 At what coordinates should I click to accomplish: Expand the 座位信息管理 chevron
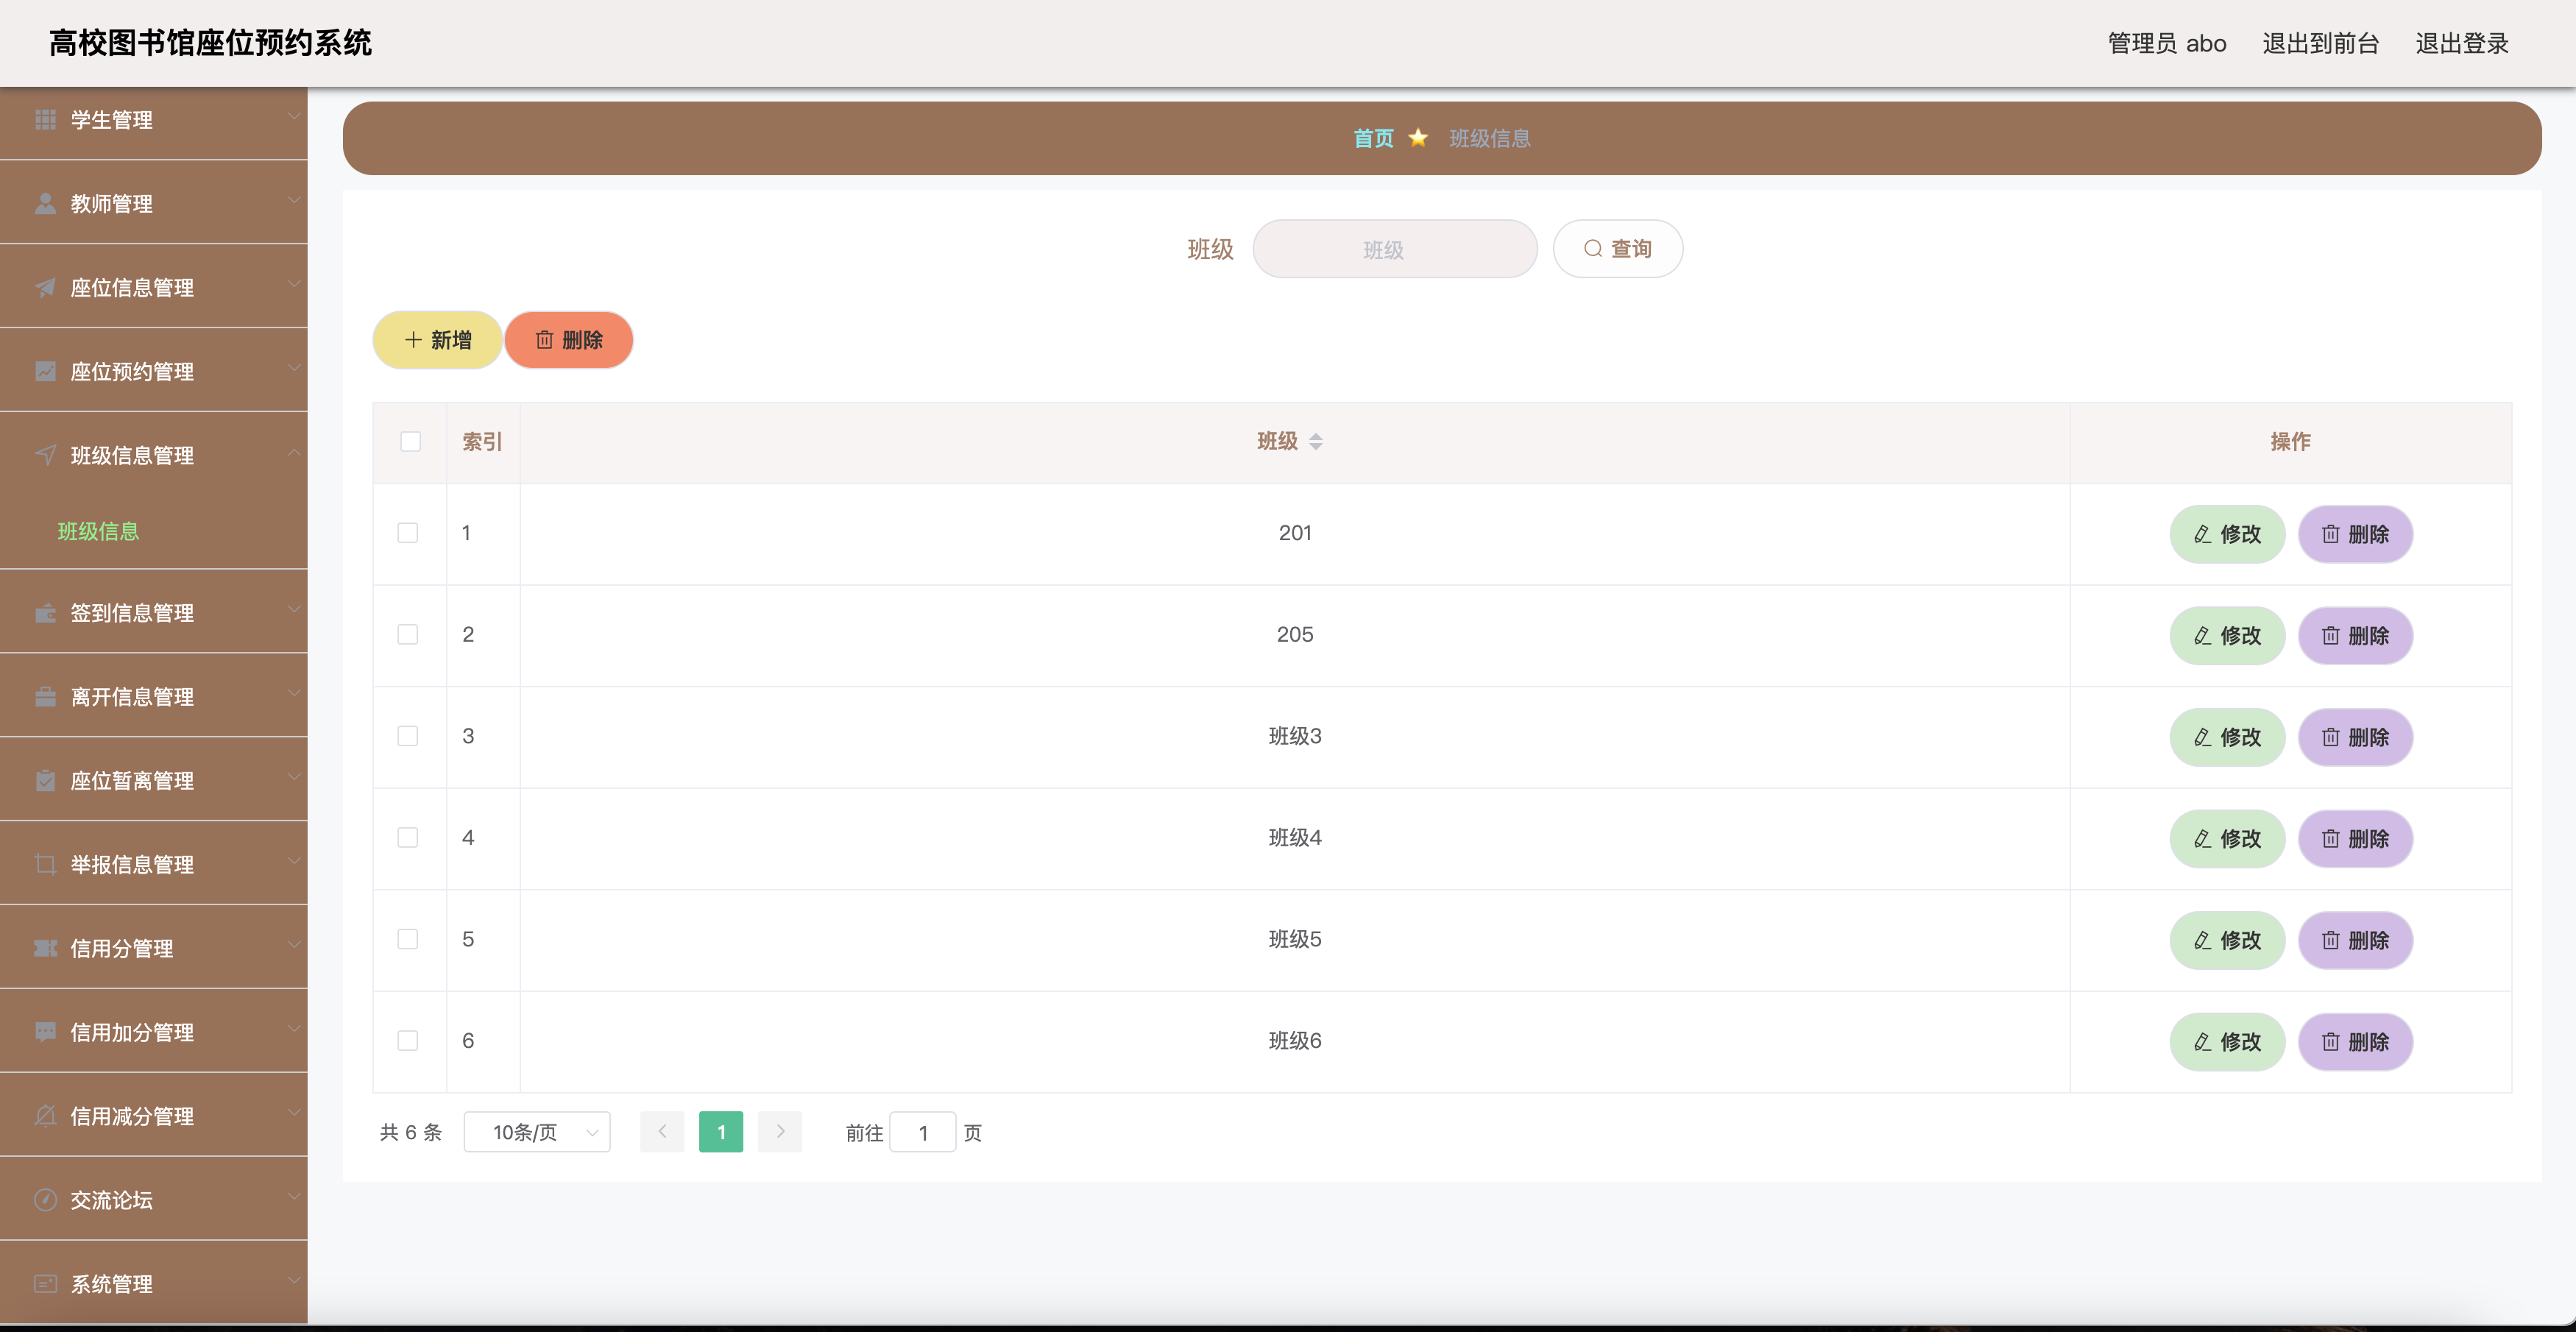(294, 285)
